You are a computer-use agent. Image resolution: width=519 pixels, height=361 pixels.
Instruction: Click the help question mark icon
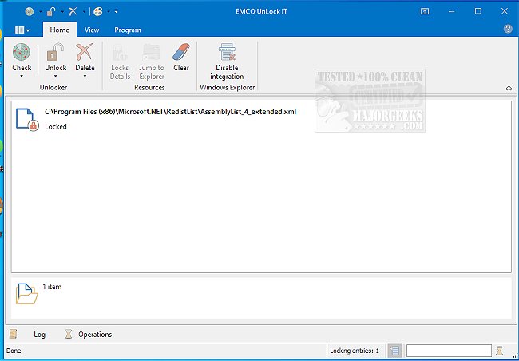508,29
